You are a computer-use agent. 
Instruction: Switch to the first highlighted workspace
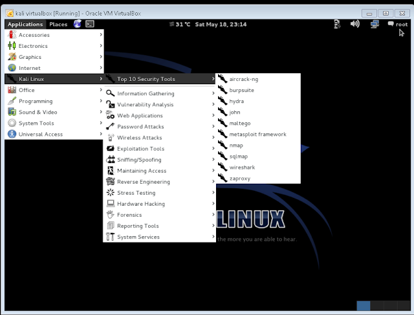tap(364, 305)
